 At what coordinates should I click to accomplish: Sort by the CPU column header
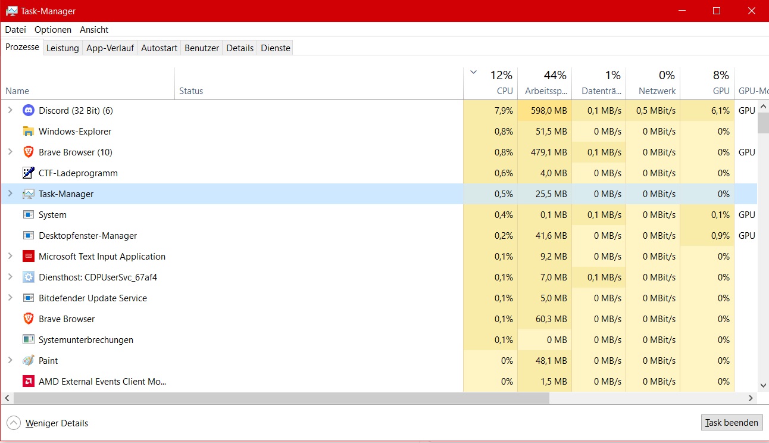pyautogui.click(x=490, y=83)
